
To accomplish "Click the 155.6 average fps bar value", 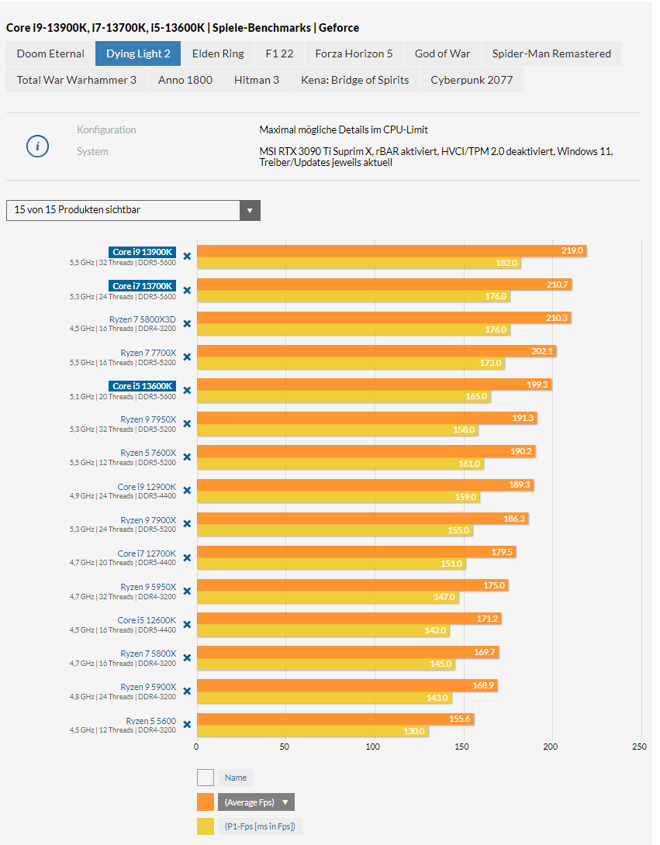I will [x=459, y=719].
